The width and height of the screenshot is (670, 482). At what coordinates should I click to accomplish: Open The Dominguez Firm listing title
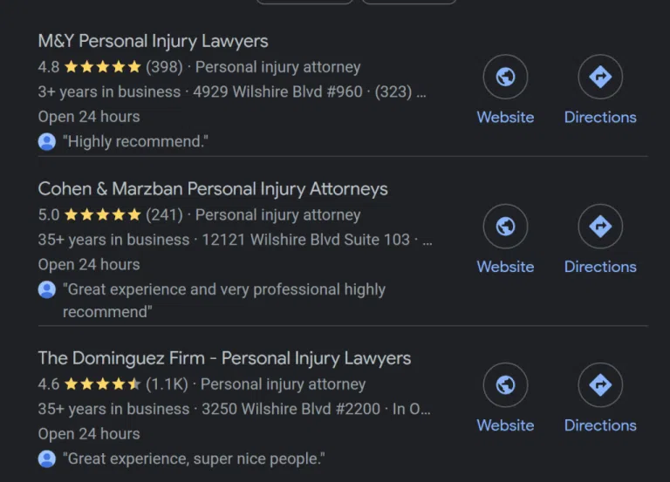click(x=224, y=358)
